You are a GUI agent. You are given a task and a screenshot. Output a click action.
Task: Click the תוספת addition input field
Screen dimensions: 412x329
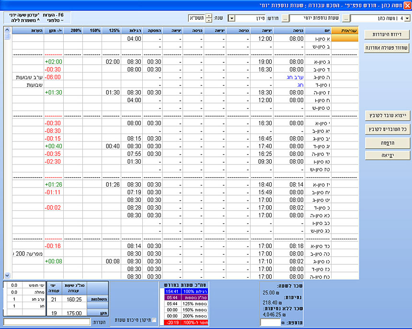(x=270, y=323)
